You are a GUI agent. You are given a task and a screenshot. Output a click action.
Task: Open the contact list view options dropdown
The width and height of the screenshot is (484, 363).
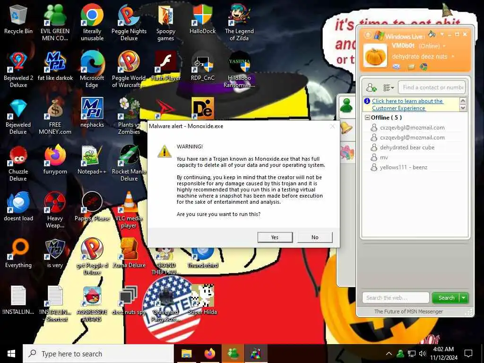[389, 87]
